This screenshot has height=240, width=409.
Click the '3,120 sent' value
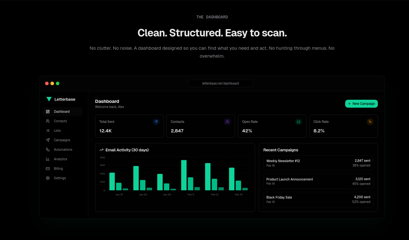(363, 179)
